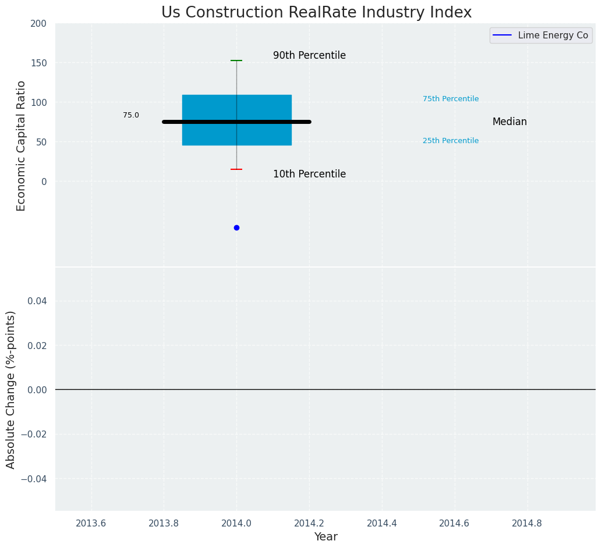Click the 90th Percentile annotation label
The height and width of the screenshot is (548, 602).
coord(309,56)
